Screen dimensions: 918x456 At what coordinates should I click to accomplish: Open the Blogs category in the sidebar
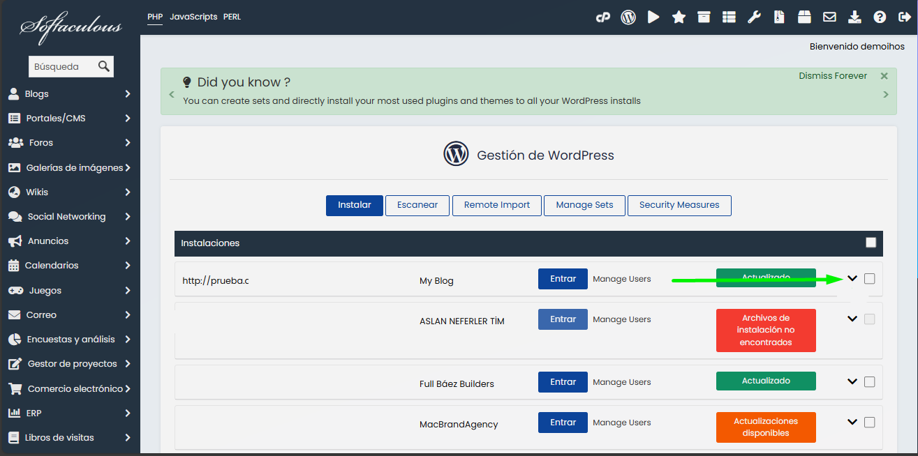coord(38,93)
